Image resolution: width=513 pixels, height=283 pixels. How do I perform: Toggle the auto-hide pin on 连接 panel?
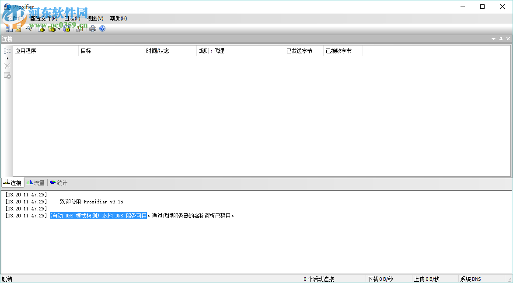pos(500,38)
